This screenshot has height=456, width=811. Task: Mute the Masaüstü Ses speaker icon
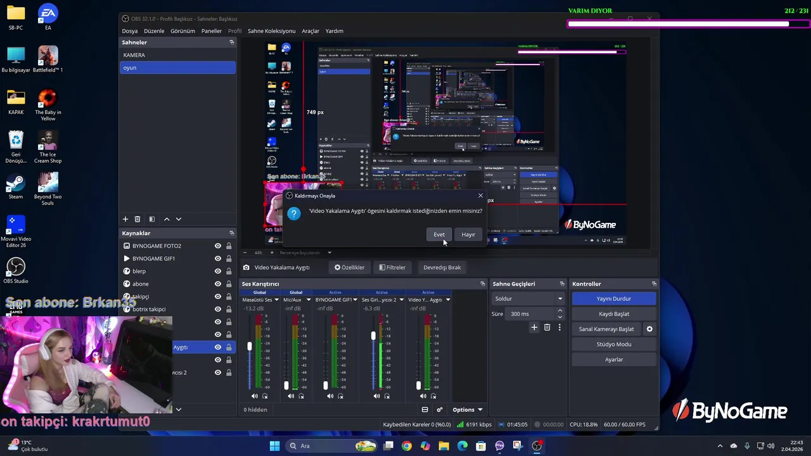(255, 396)
